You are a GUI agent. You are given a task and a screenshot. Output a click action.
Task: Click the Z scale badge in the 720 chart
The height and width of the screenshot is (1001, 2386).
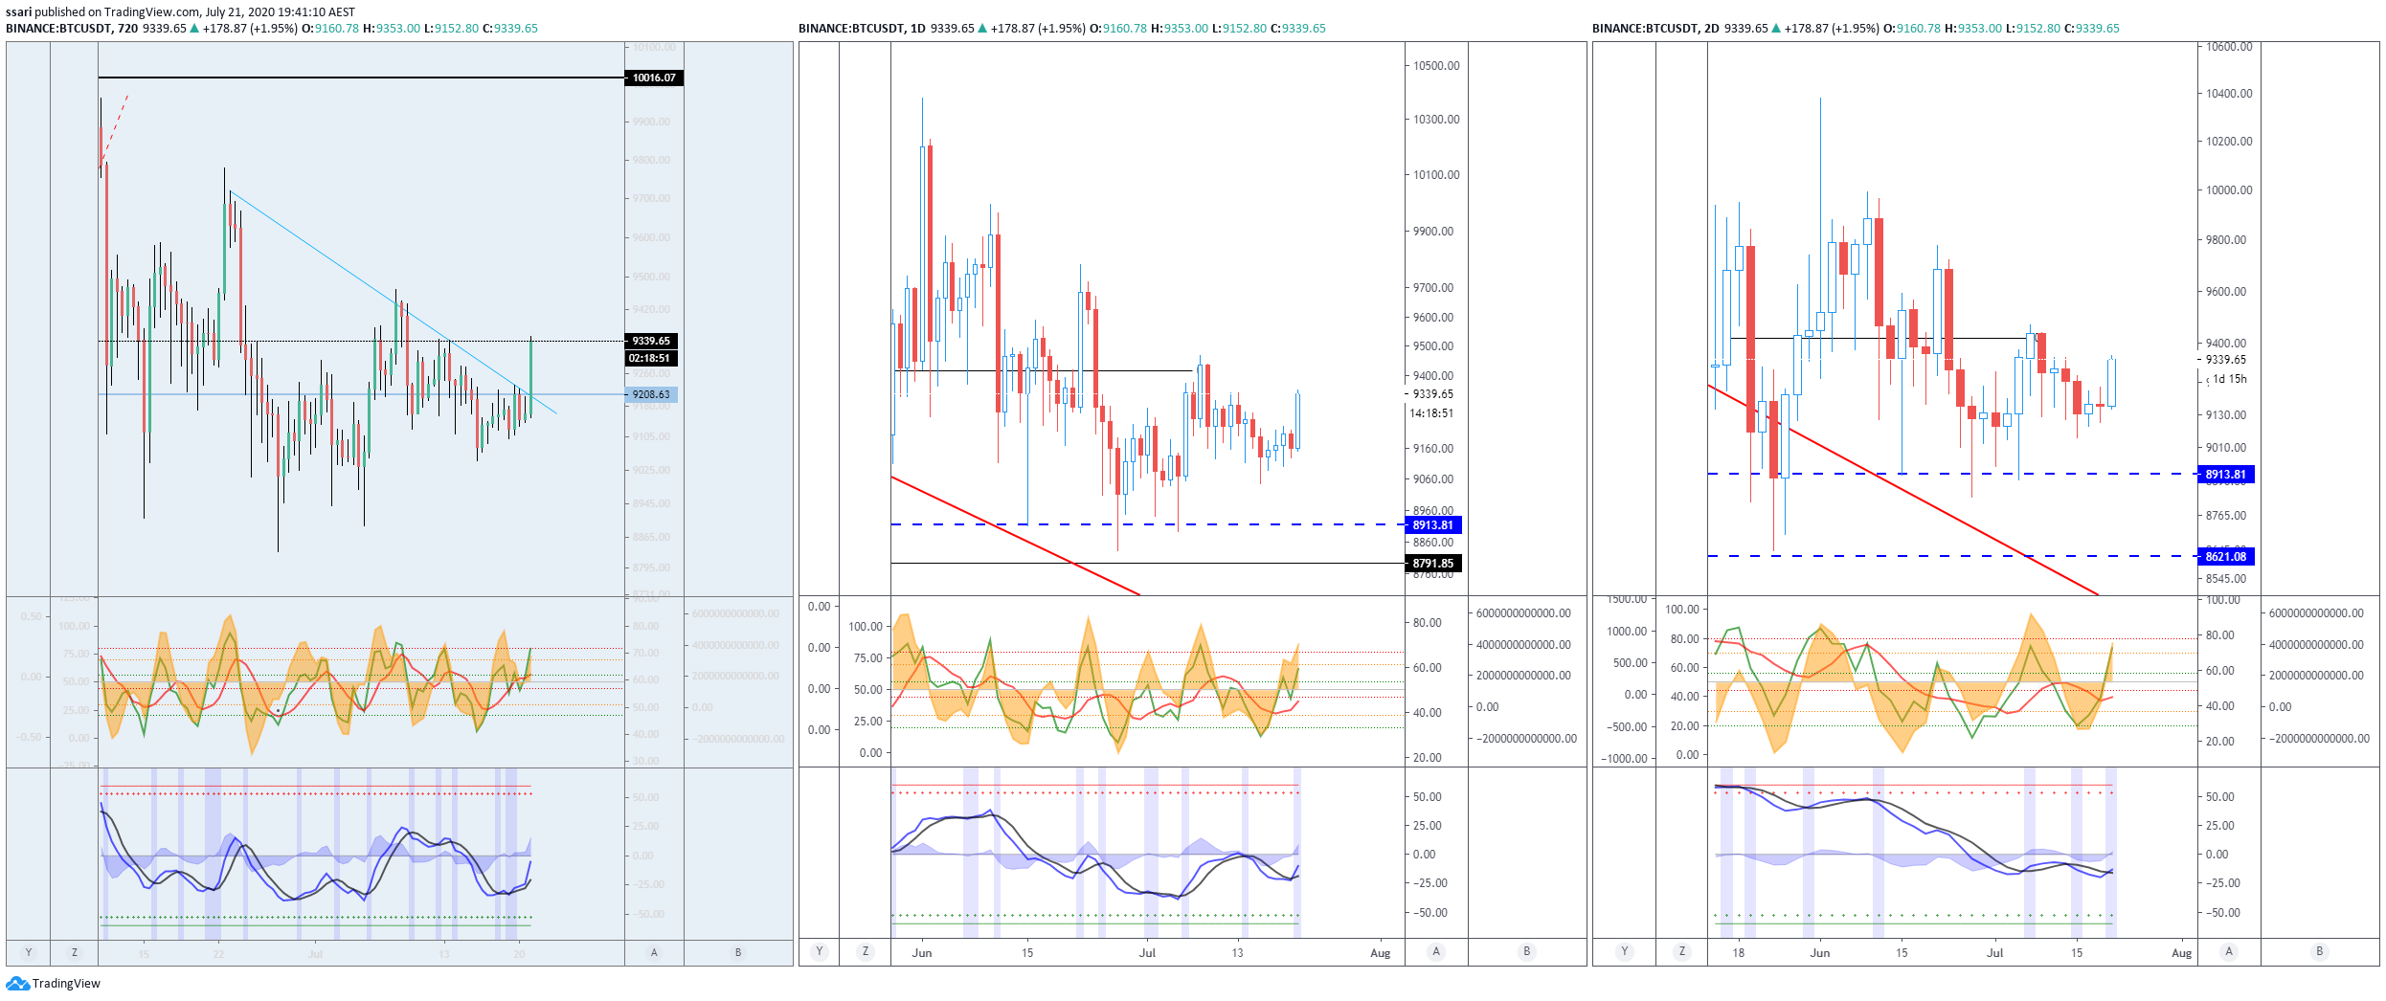pos(75,952)
